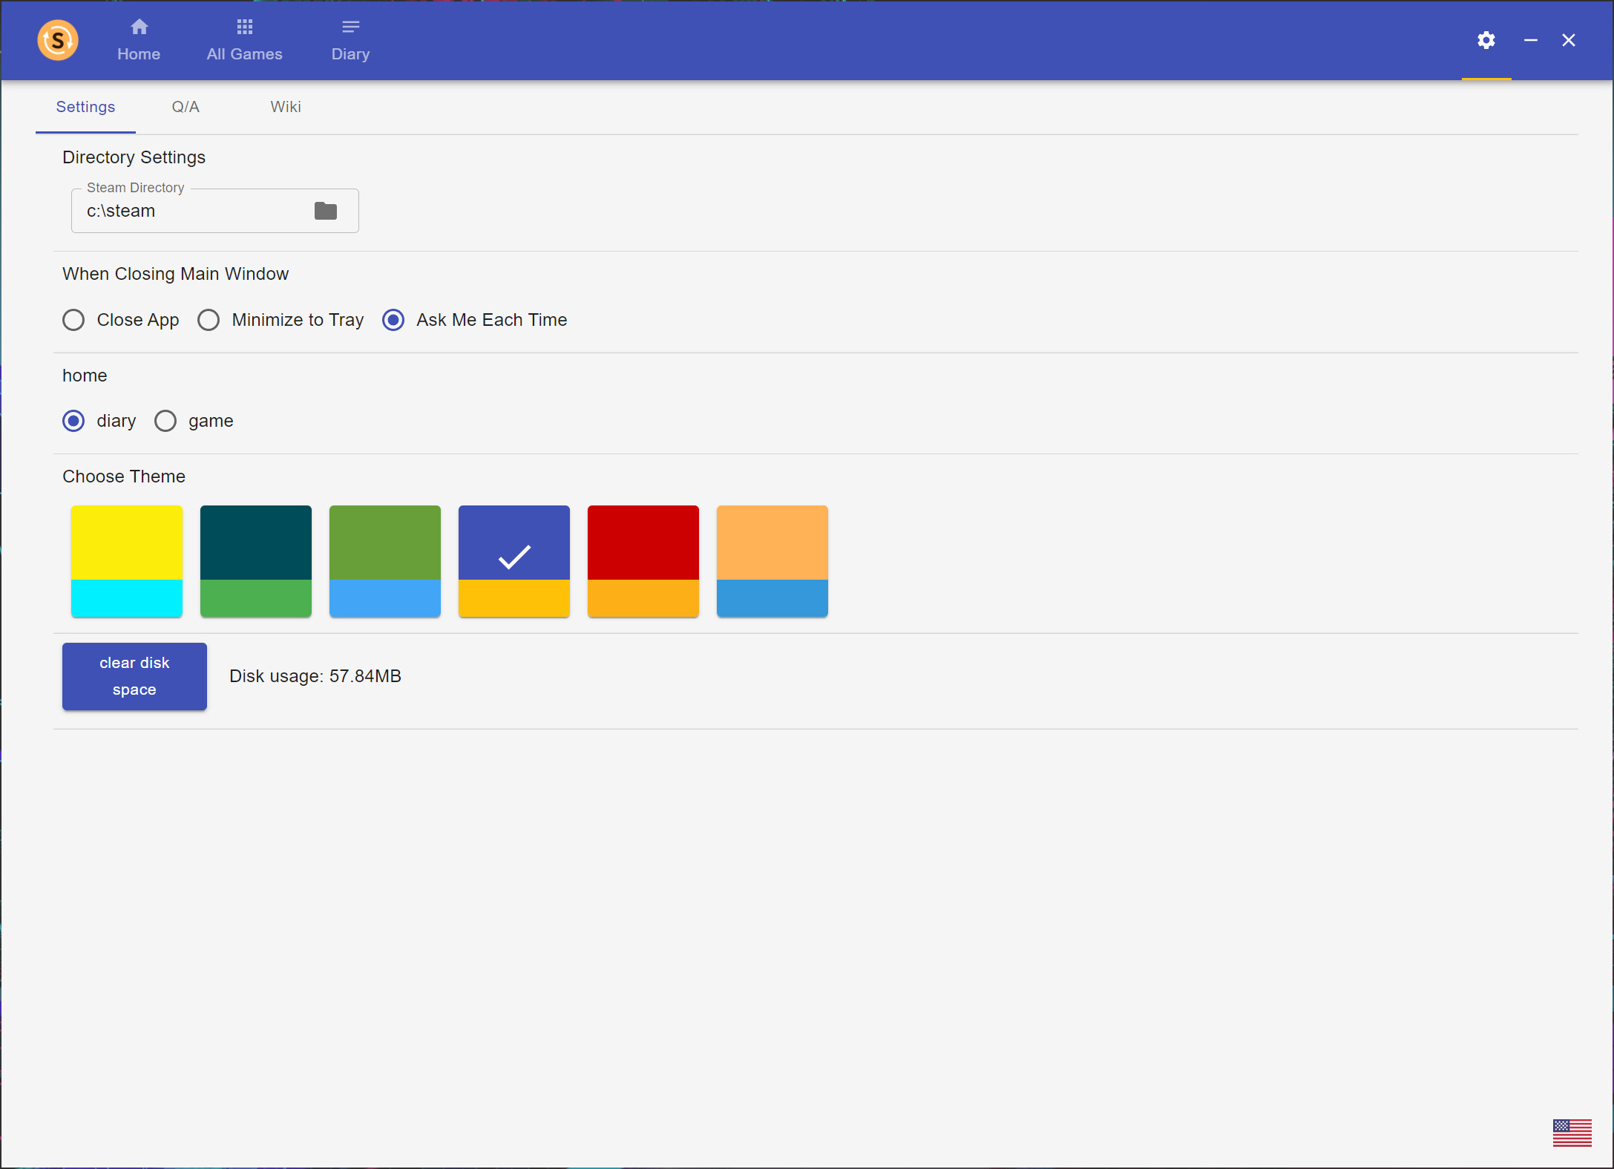Viewport: 1614px width, 1169px height.
Task: Open the Settings gear menu
Action: [1486, 39]
